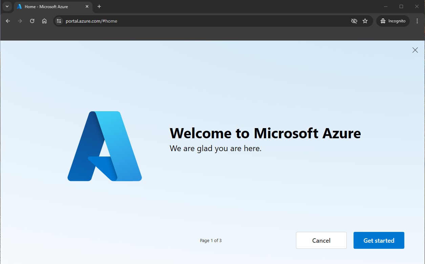The width and height of the screenshot is (425, 264).
Task: Click the 'We are glad you are here.' text
Action: tap(215, 148)
